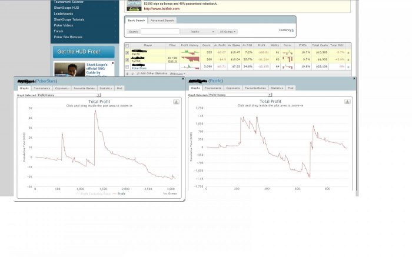Click the (PokerStars) link in popup title
Viewport: 412px width, 257px height.
click(46, 81)
